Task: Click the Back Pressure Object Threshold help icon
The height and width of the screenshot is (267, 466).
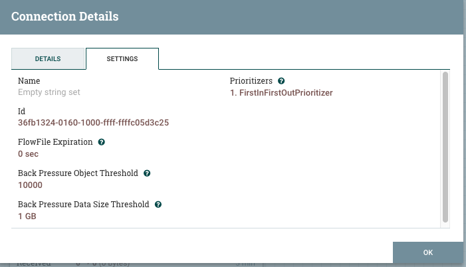Action: [147, 173]
